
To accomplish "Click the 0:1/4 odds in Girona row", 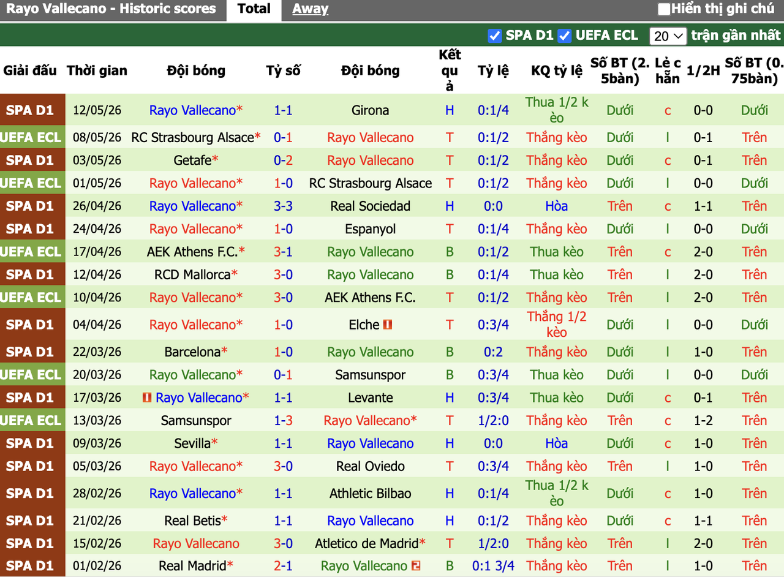I will (x=493, y=111).
